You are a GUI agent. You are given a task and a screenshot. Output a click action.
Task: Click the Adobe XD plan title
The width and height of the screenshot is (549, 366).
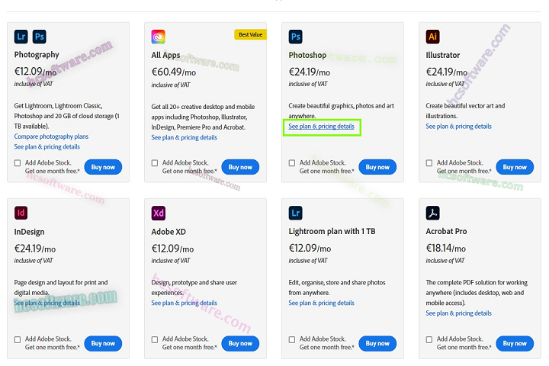(x=169, y=232)
